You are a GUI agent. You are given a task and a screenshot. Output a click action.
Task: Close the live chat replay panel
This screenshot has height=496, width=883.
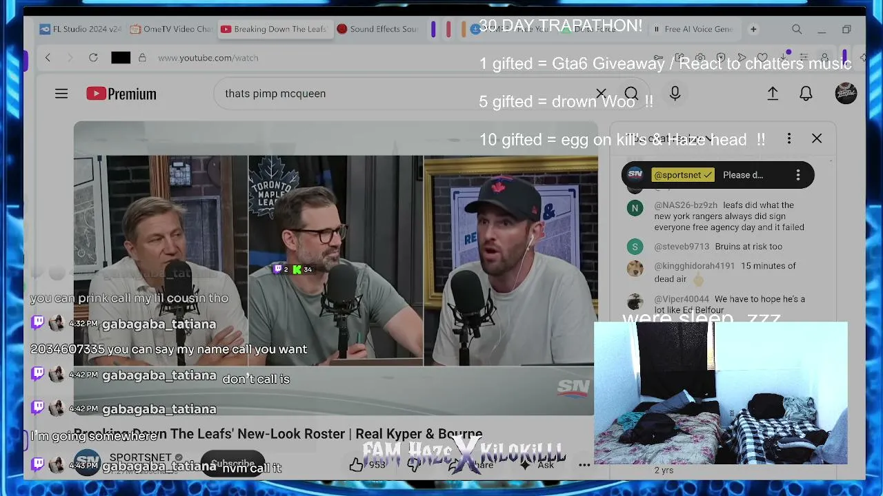(817, 139)
